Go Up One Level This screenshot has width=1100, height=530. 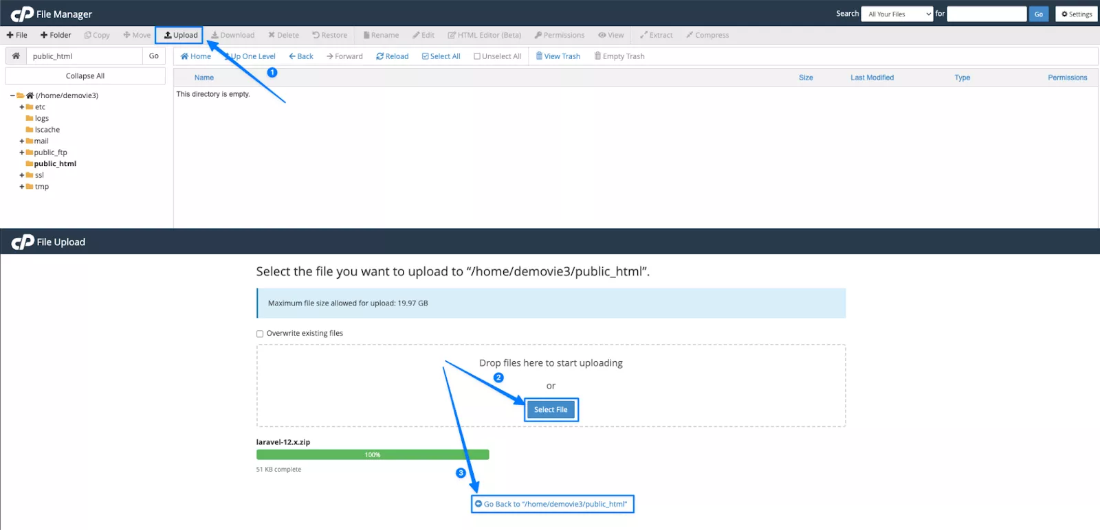tap(250, 56)
